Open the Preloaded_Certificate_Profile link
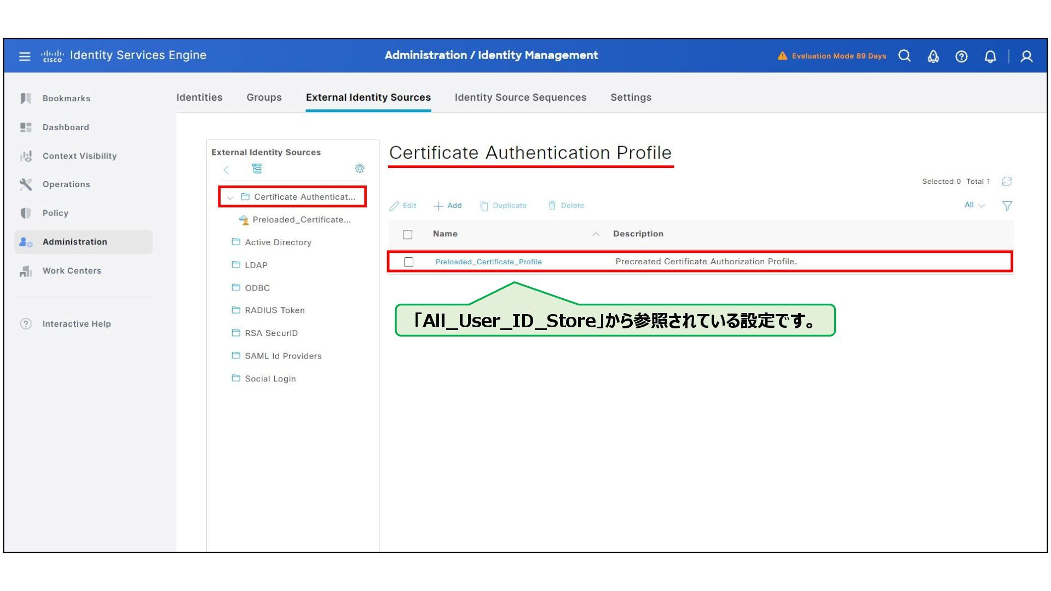Viewport: 1051px width, 591px height. (x=488, y=262)
